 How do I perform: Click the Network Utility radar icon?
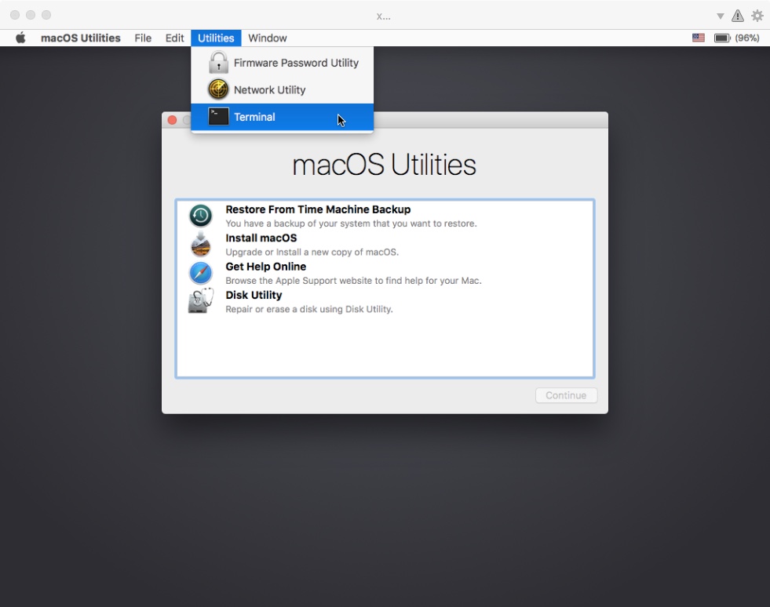pos(218,89)
